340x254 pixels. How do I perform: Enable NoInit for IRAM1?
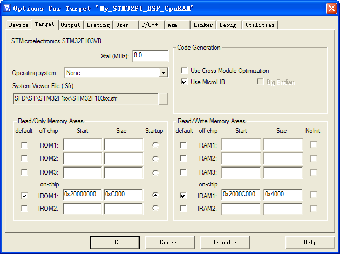pyautogui.click(x=314, y=195)
